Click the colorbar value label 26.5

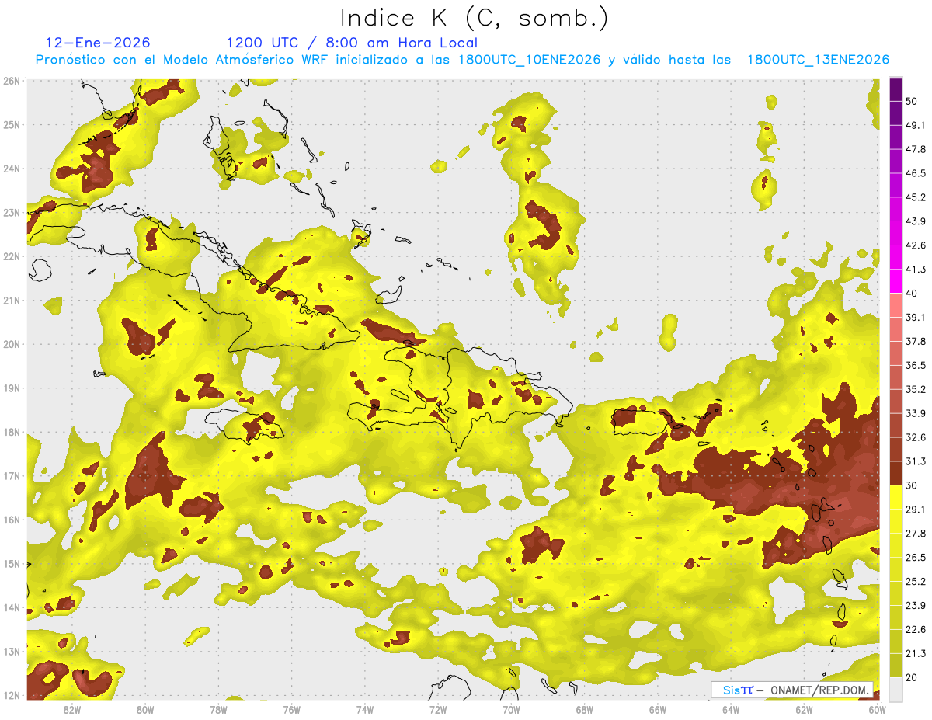pos(916,558)
